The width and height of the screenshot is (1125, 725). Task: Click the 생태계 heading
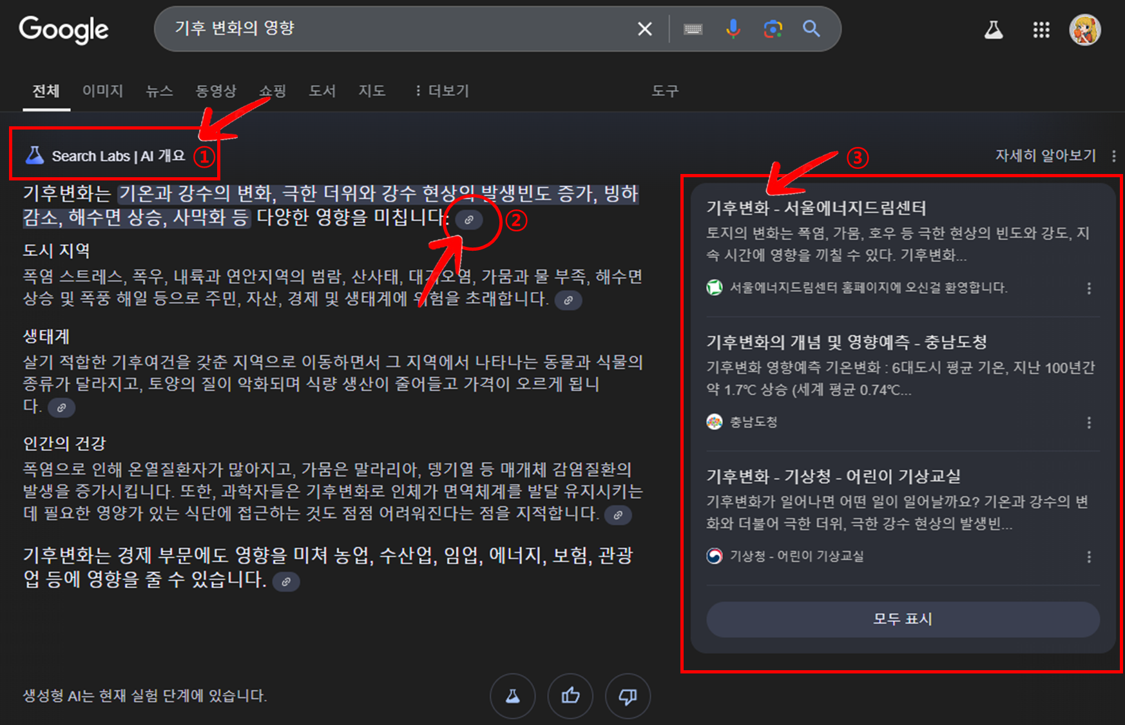tap(46, 336)
